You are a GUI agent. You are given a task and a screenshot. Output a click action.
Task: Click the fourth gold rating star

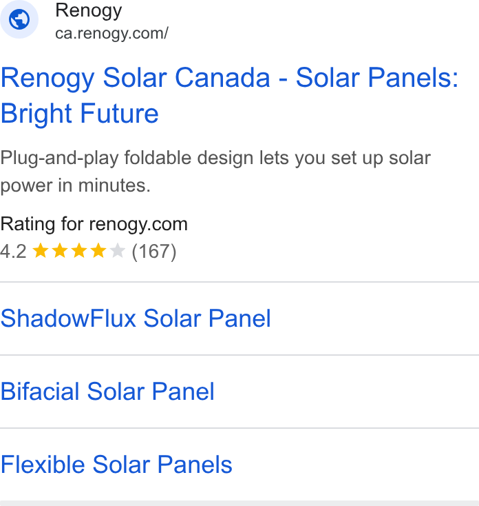tap(98, 251)
